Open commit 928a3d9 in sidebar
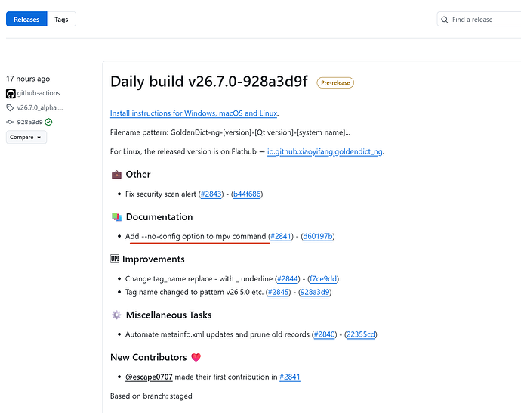521x413 pixels. click(x=30, y=122)
